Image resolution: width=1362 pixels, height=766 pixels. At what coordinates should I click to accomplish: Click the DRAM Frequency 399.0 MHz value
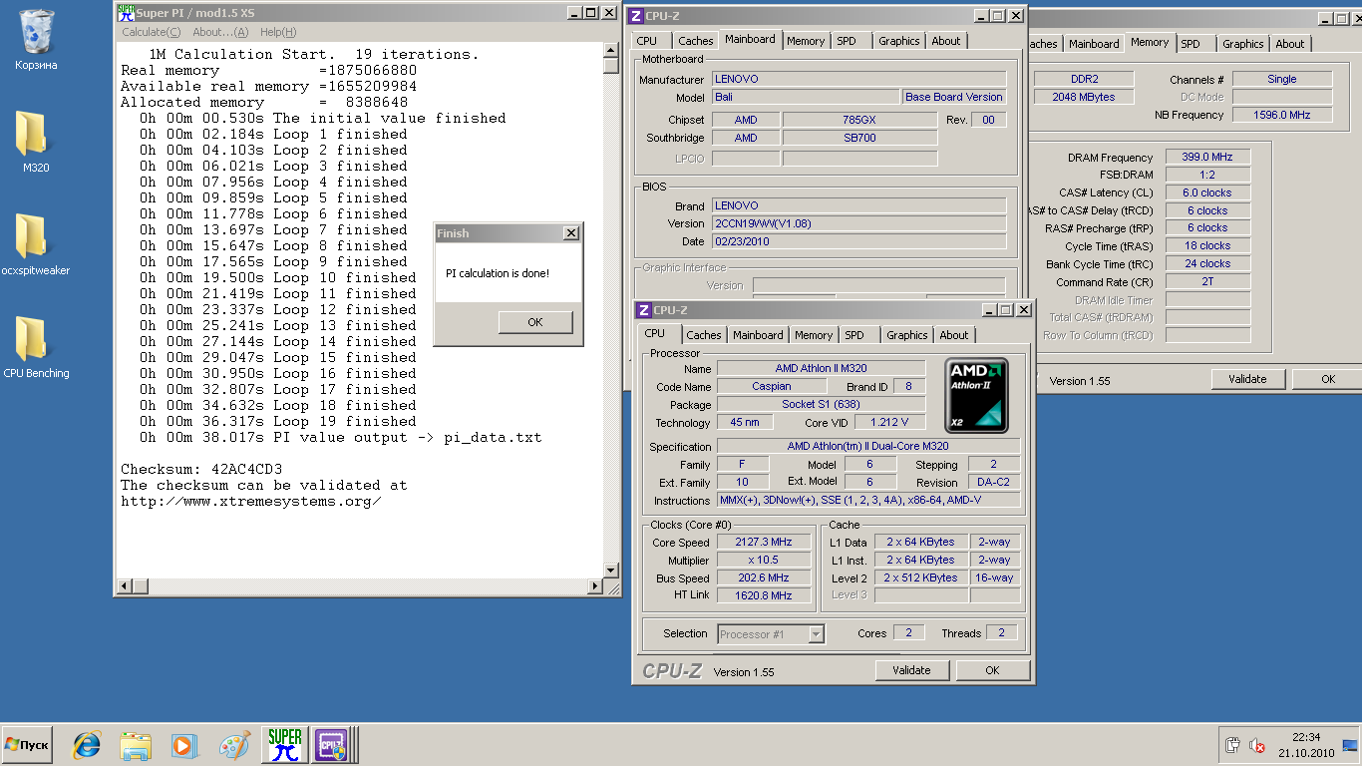click(x=1207, y=158)
